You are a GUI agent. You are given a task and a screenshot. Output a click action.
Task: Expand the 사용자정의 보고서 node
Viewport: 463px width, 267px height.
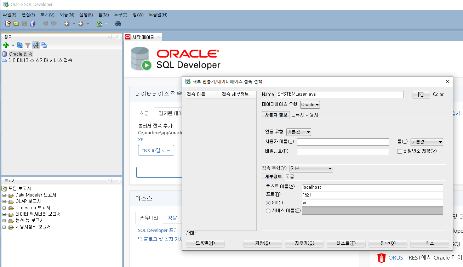(x=4, y=227)
